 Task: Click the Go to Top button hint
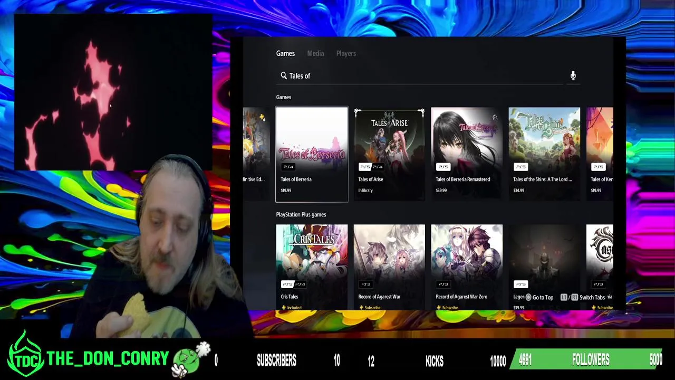(x=539, y=298)
